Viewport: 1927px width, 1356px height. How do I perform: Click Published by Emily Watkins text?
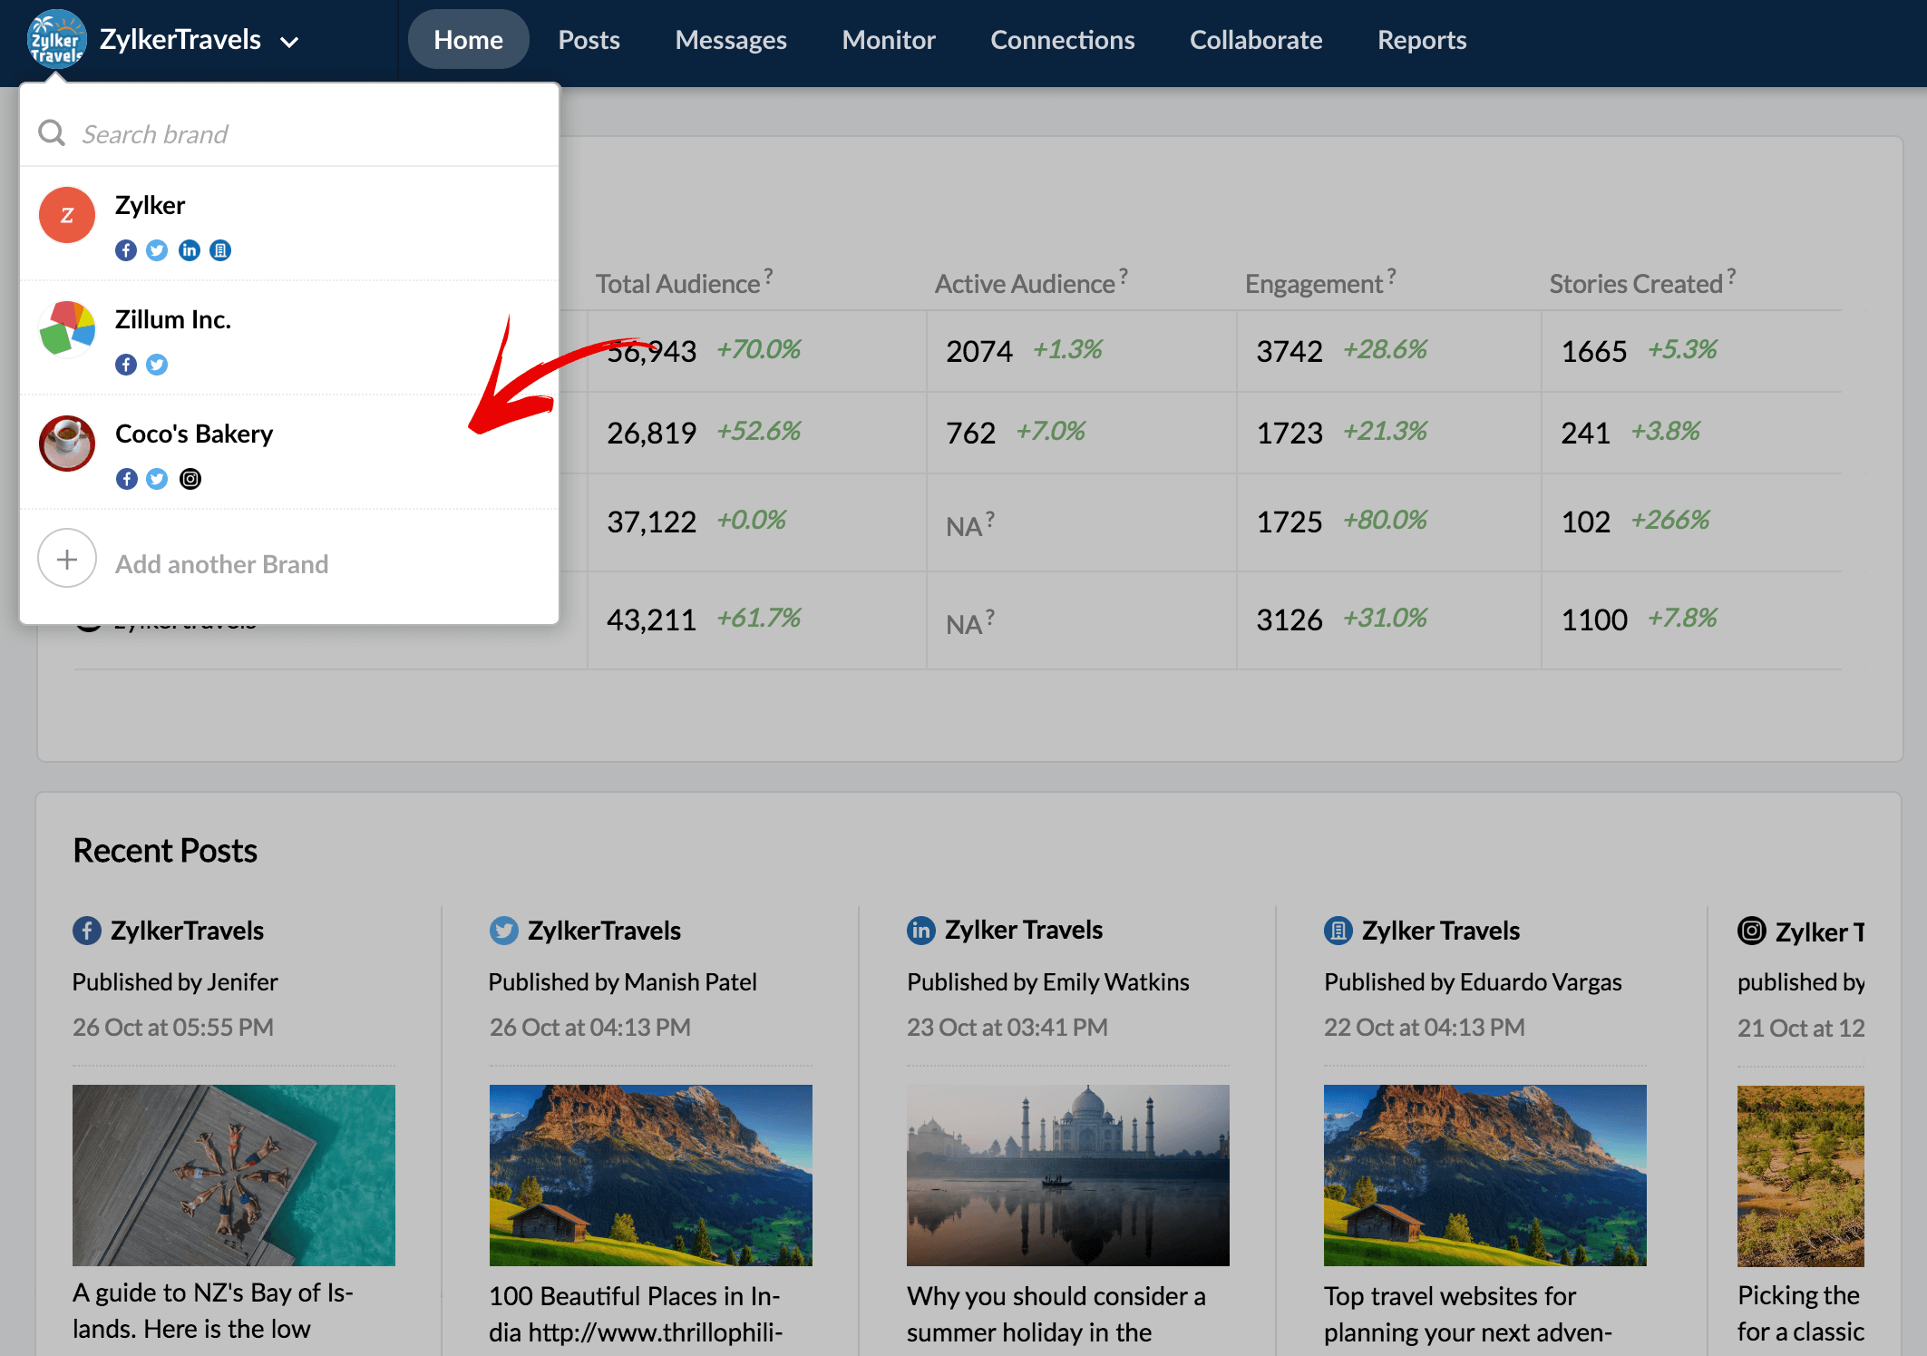(x=1048, y=982)
